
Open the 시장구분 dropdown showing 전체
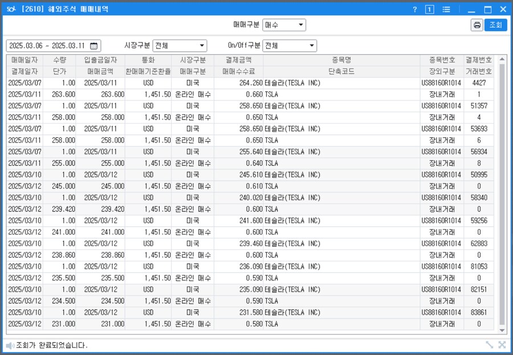tap(180, 46)
